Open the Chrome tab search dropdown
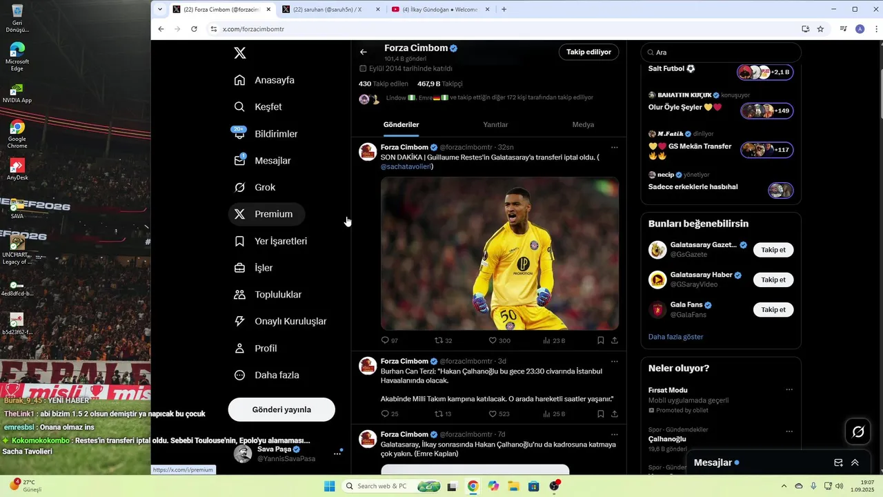This screenshot has width=883, height=497. (x=160, y=10)
